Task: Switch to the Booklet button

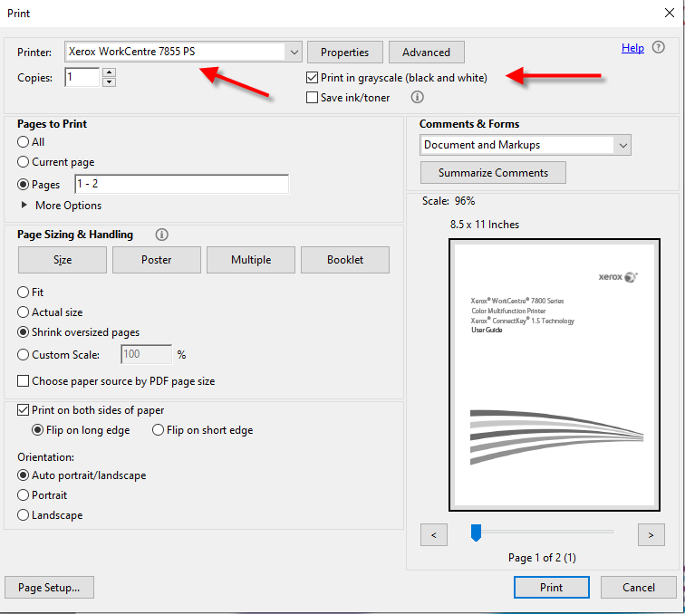Action: [345, 260]
